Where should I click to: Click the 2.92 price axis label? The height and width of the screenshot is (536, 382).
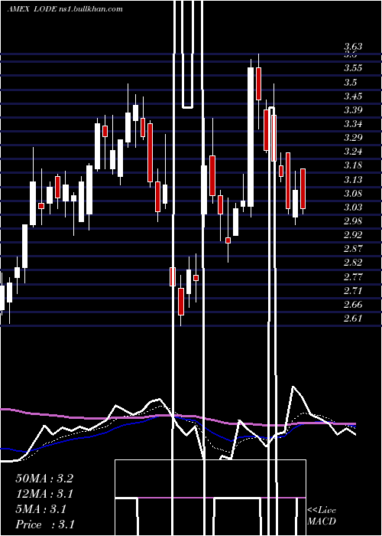coord(353,235)
